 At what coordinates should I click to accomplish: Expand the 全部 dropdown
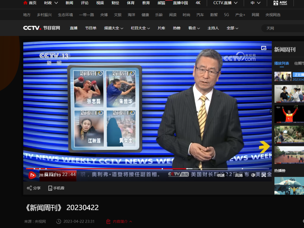232,28
